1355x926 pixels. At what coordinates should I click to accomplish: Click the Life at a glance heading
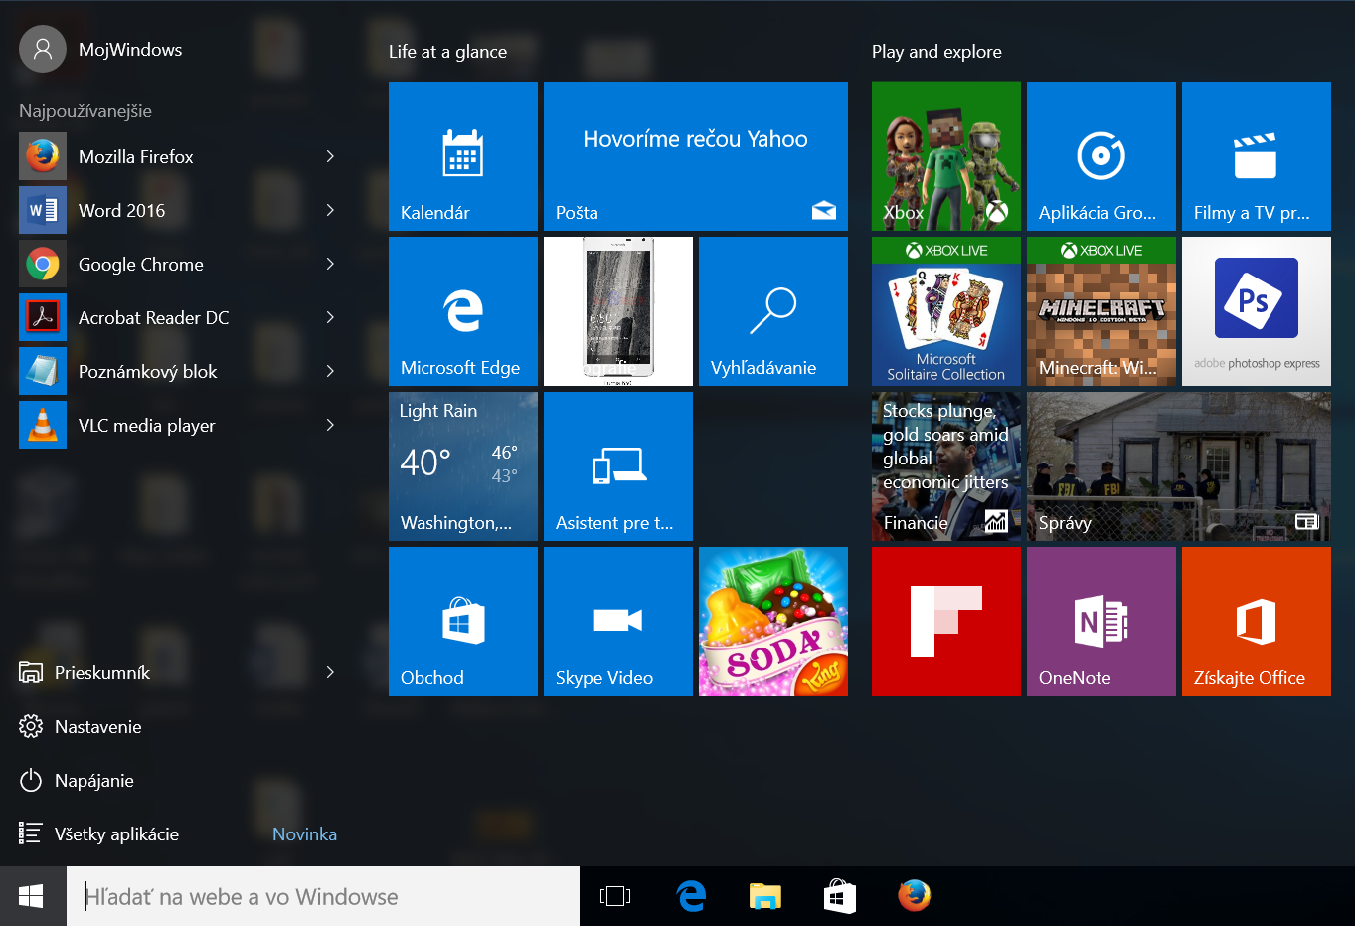tap(447, 52)
